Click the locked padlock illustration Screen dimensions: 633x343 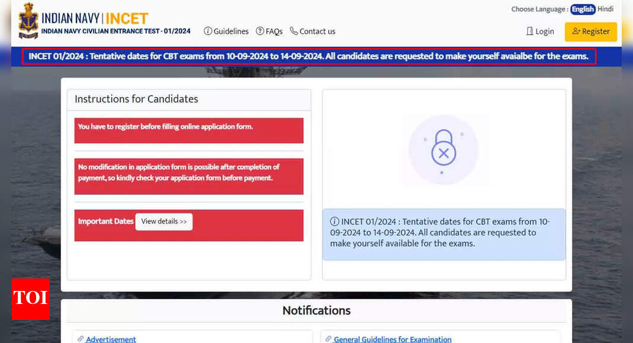(444, 150)
